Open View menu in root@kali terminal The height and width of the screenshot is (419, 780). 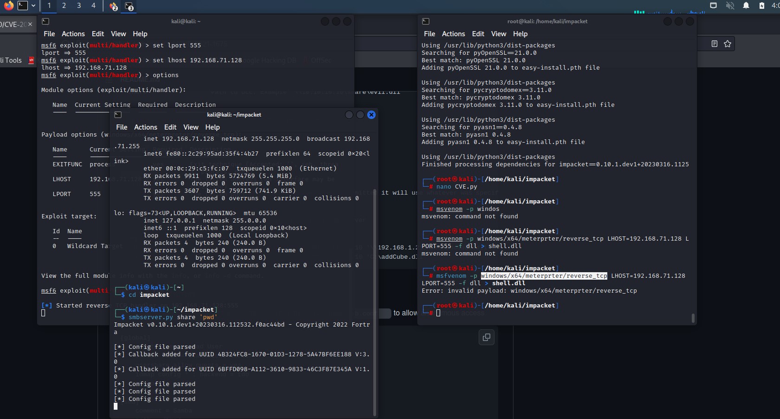point(499,34)
